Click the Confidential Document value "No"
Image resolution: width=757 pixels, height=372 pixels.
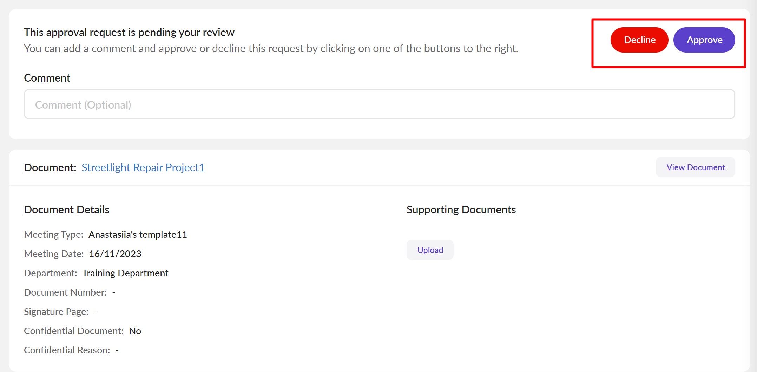pos(135,331)
